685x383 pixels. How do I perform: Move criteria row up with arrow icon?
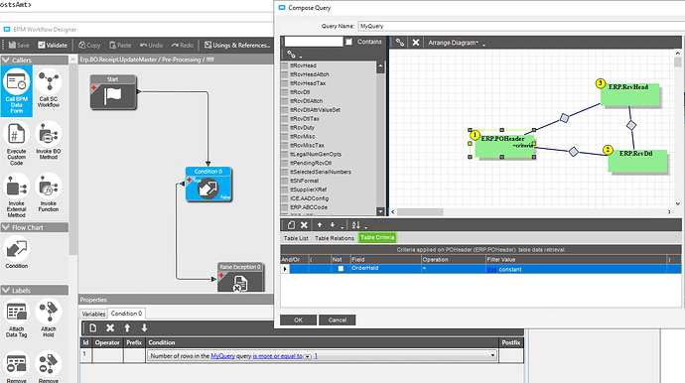coord(320,225)
